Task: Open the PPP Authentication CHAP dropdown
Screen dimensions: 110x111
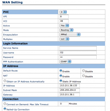Action: tap(65, 62)
